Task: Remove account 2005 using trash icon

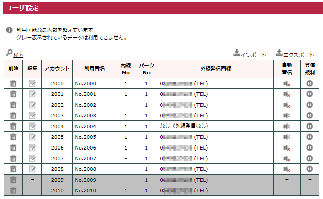Action: click(13, 137)
